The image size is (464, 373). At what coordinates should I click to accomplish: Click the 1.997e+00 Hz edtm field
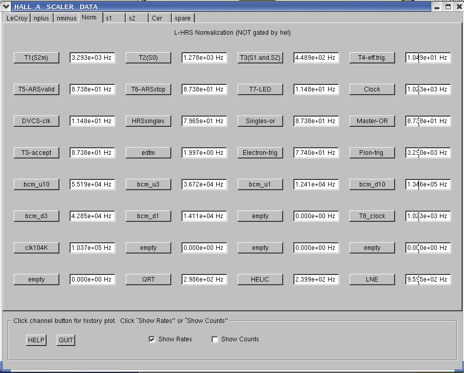pos(204,153)
